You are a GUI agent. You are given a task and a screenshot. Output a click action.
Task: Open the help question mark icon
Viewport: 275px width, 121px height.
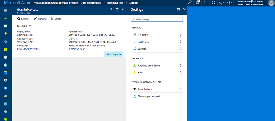point(229,3)
